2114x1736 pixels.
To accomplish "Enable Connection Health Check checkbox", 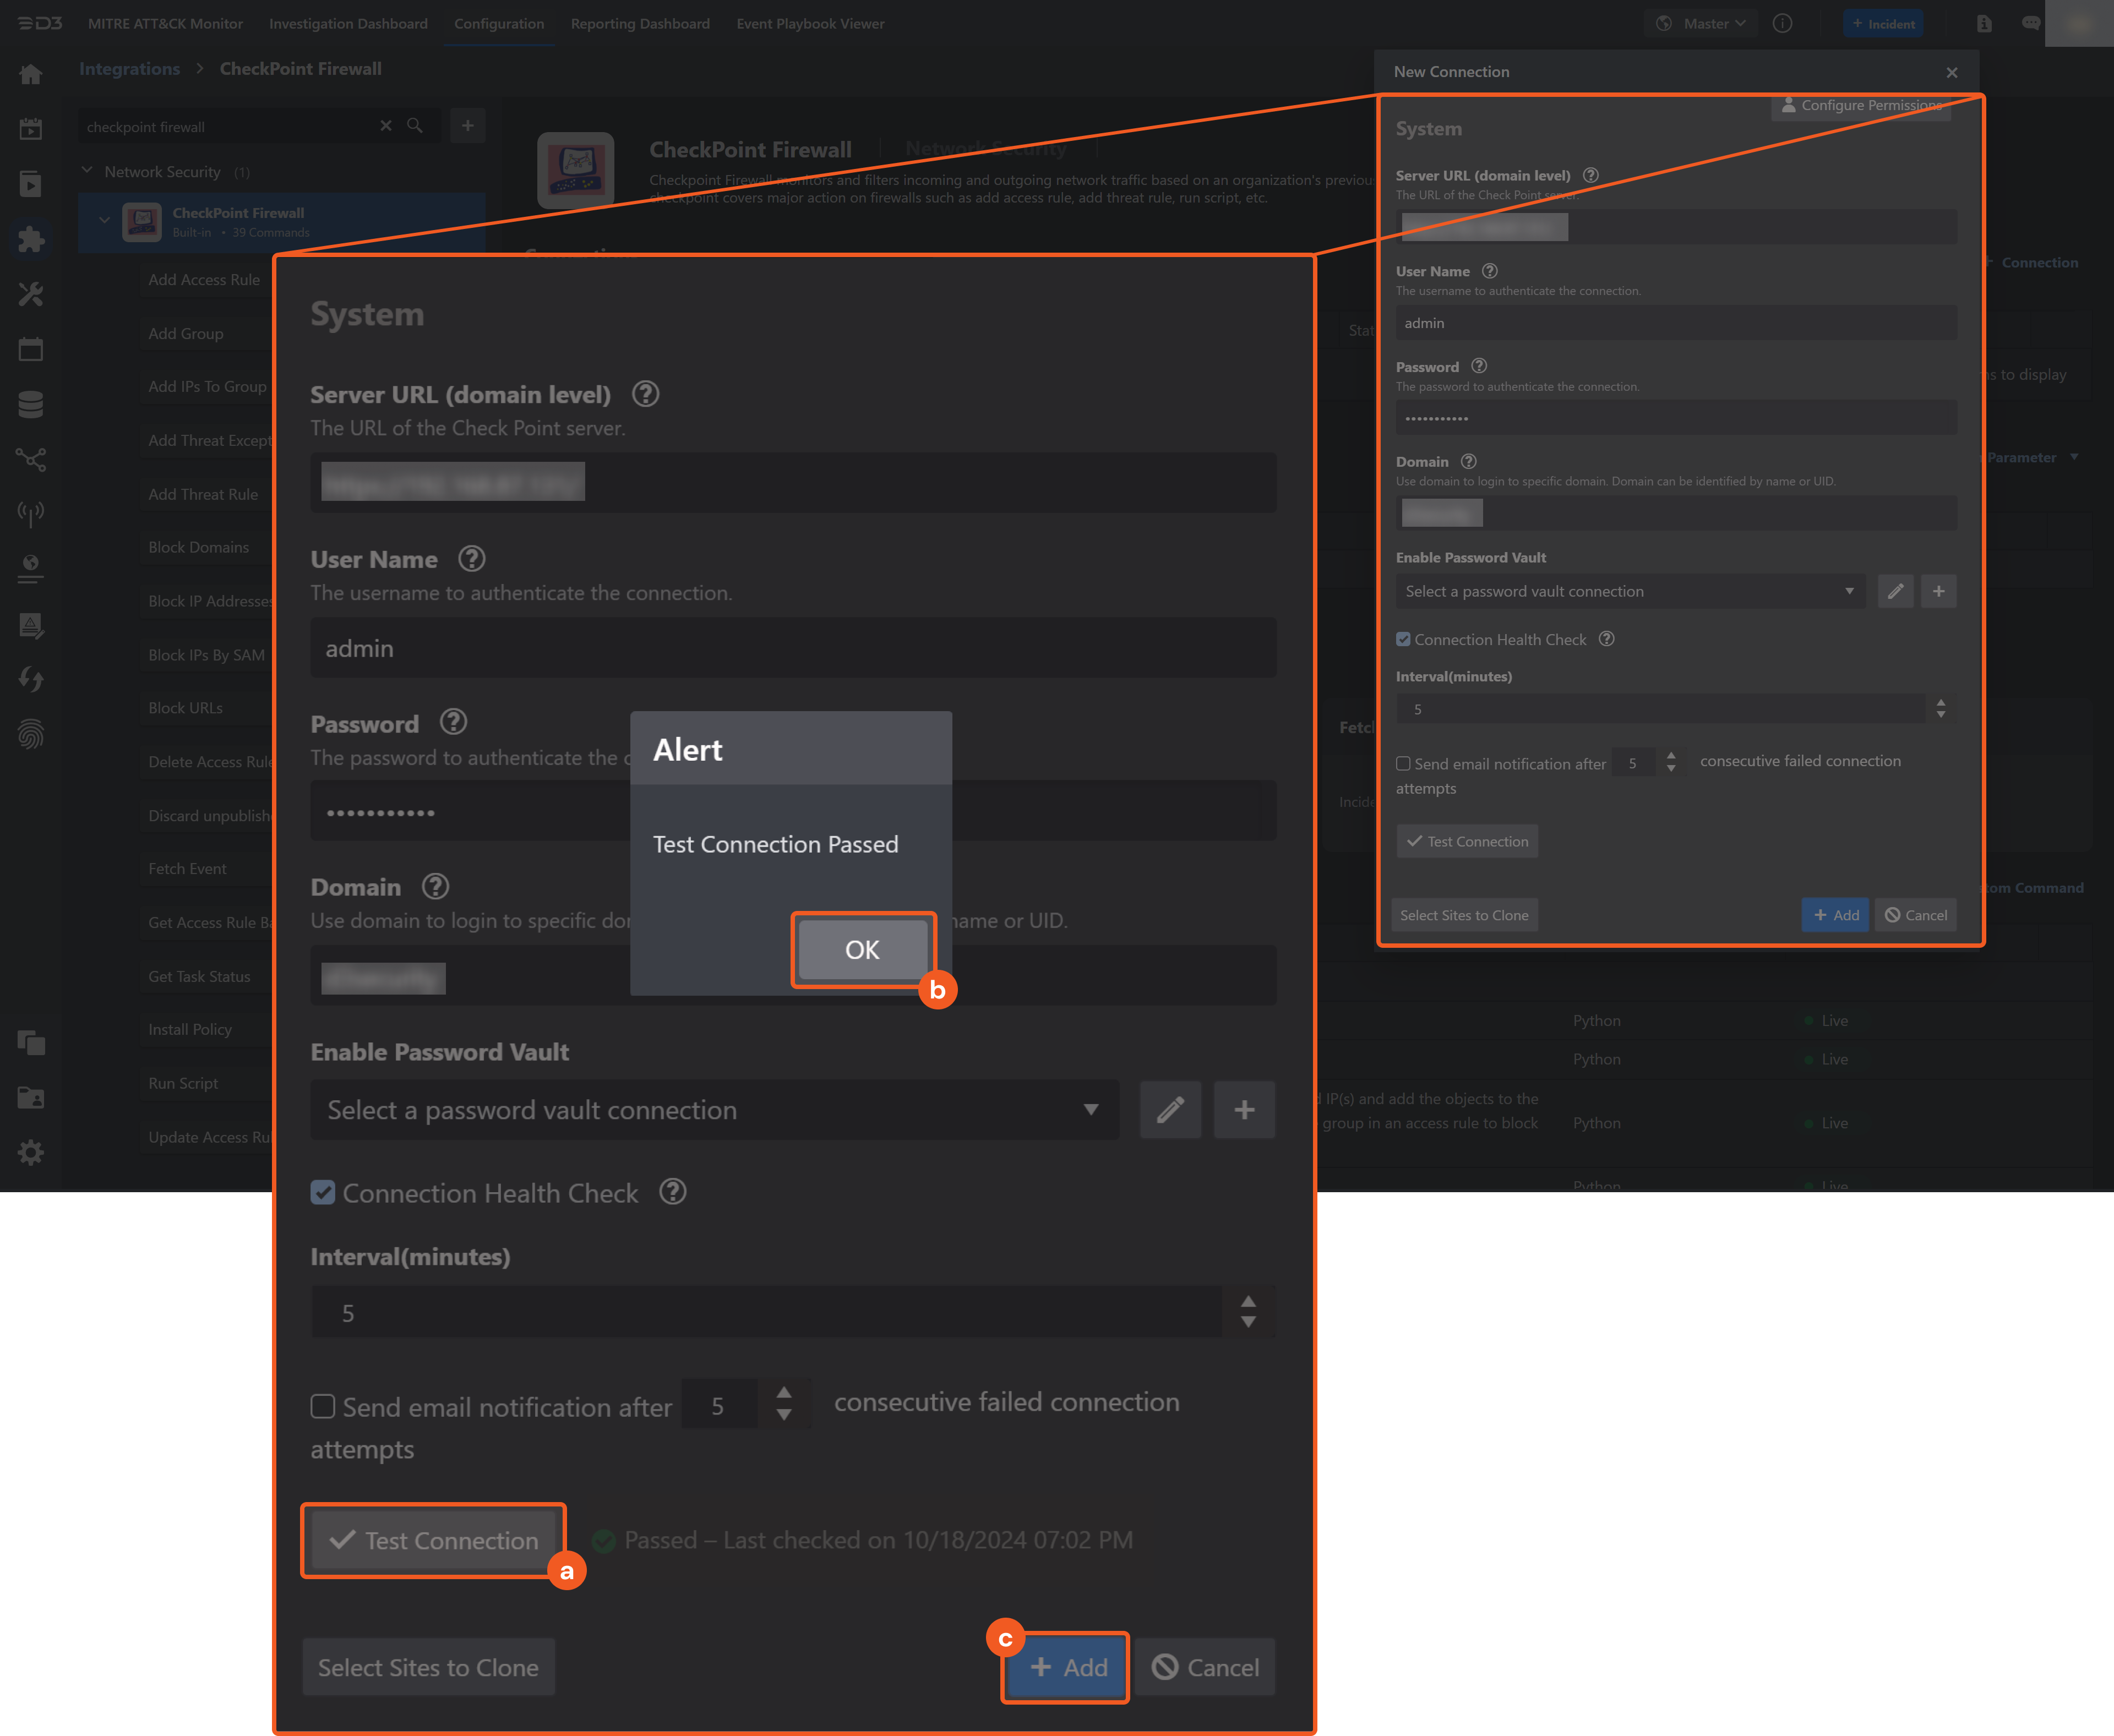I will tap(323, 1192).
